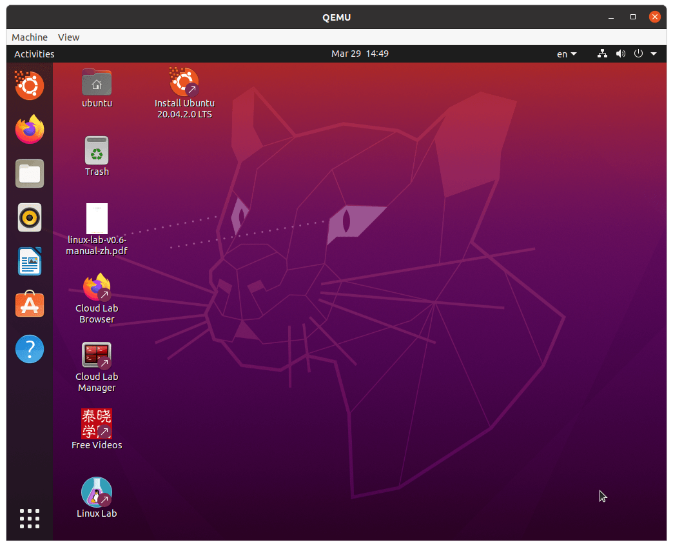The width and height of the screenshot is (673, 547).
Task: Select linux-lab-v0.6-manual-zh.pdf file
Action: 97,230
